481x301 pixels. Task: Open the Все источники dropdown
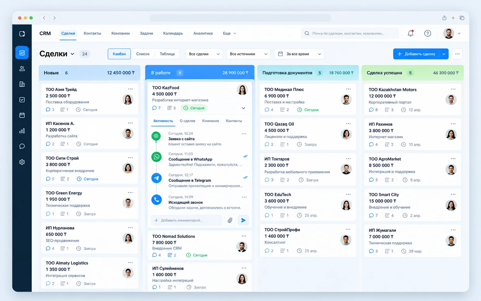point(248,54)
